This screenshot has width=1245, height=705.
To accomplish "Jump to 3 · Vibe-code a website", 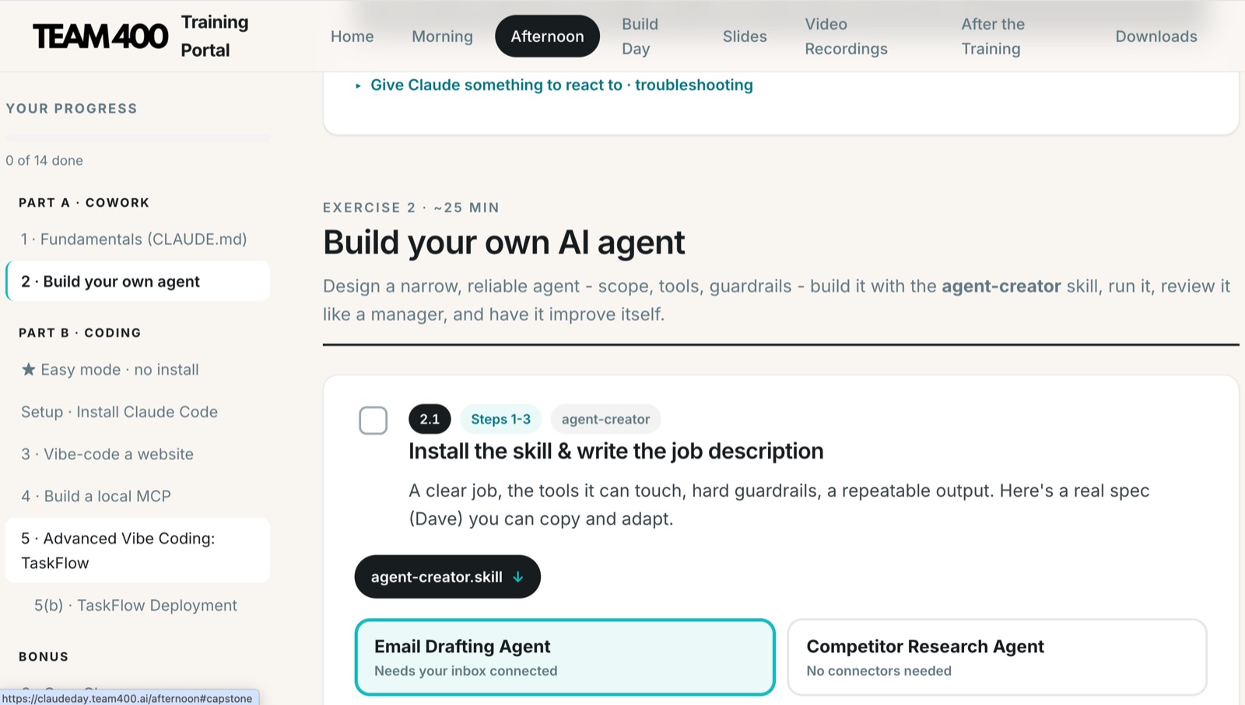I will (138, 454).
